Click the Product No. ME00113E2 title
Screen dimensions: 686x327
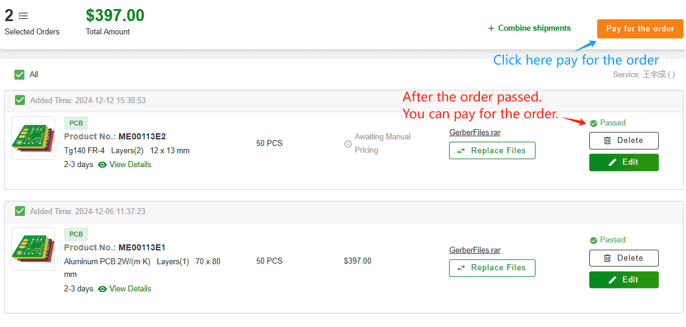(115, 136)
